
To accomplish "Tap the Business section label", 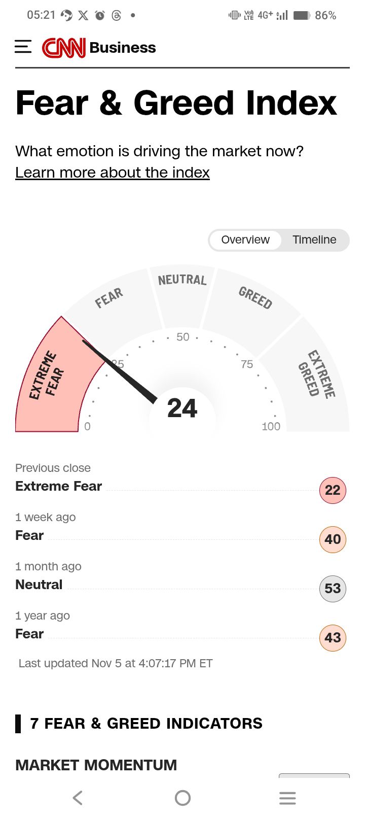I will coord(123,48).
